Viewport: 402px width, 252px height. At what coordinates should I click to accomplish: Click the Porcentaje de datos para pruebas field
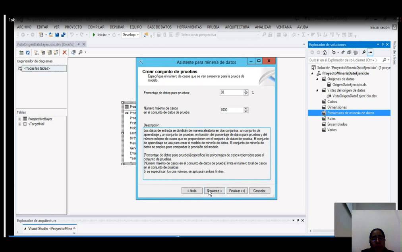click(x=232, y=92)
